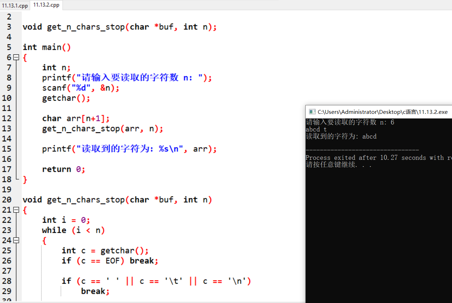Click the console title bar path 11.13.2.exe

[x=383, y=112]
